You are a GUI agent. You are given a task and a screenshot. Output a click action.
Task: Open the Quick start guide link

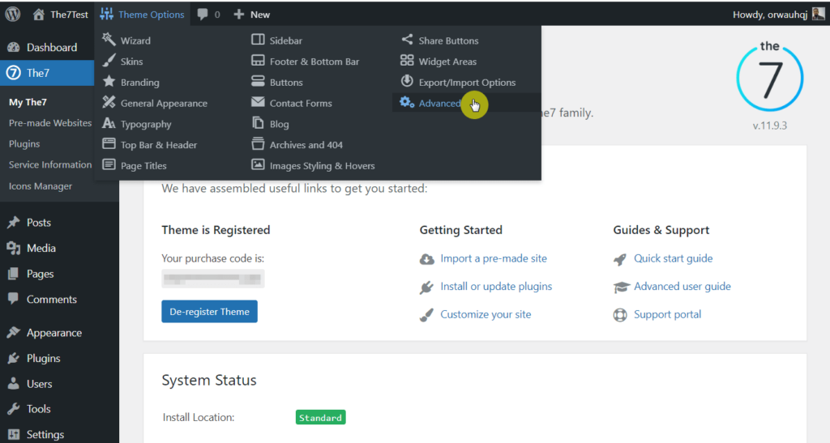click(x=673, y=258)
